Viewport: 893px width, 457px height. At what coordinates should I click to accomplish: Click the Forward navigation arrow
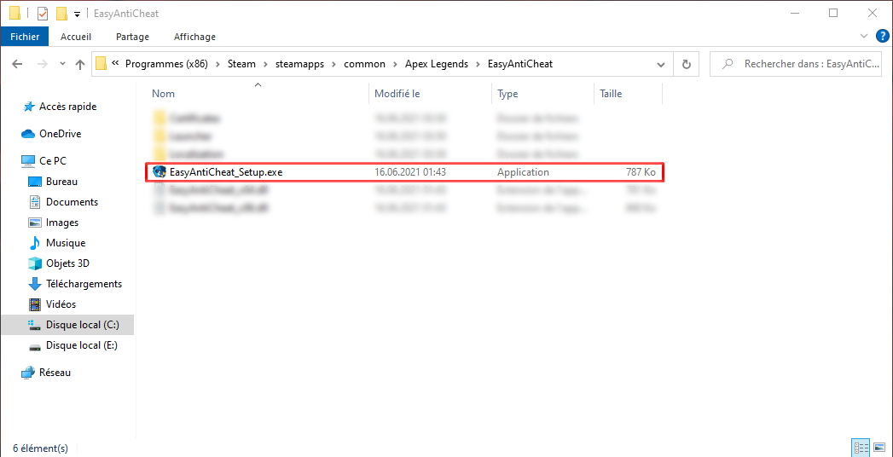(42, 64)
